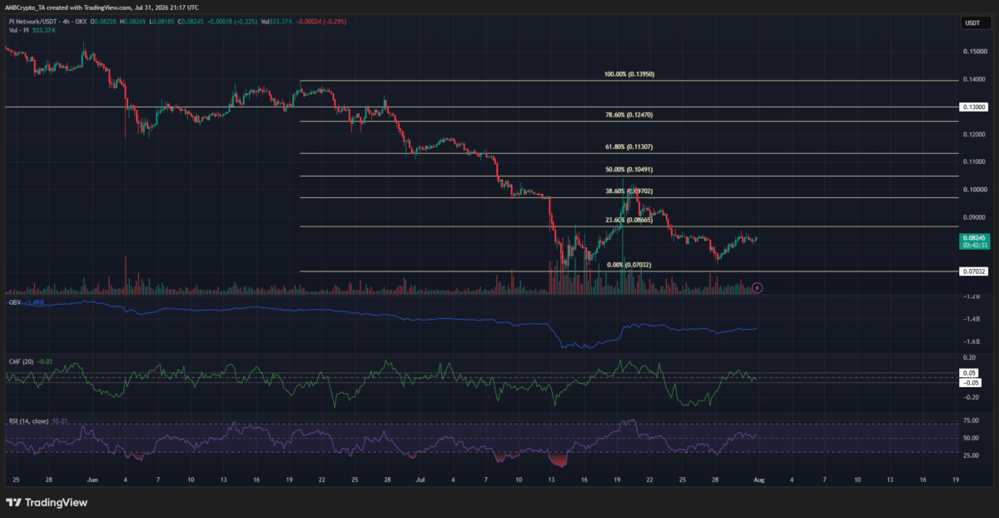Click the Jul date on time axis
The width and height of the screenshot is (999, 518).
(x=420, y=481)
